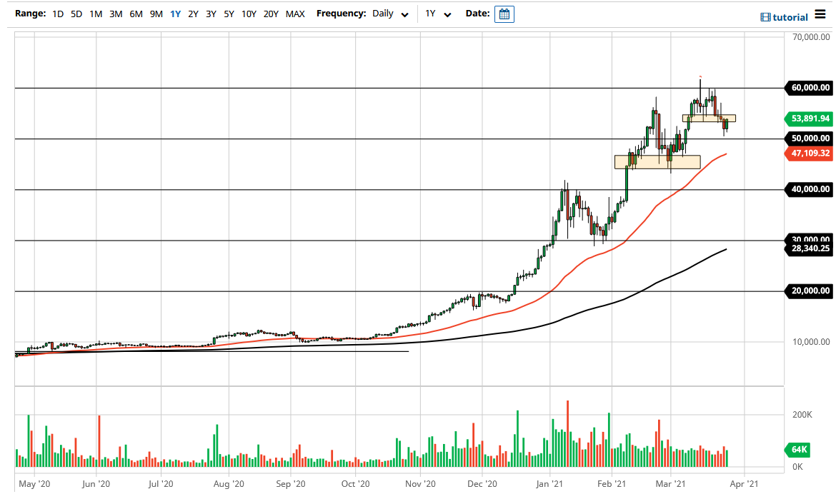Viewport: 836px width, 494px height.
Task: Select the 3M range option
Action: (x=115, y=14)
